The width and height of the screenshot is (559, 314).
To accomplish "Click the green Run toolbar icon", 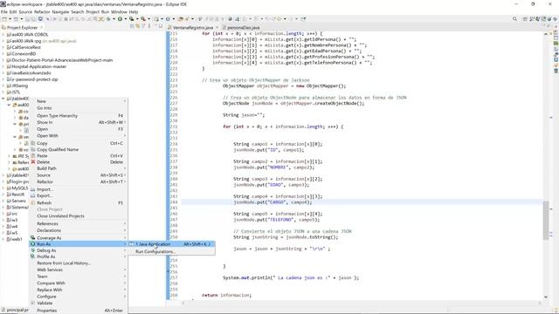I will (x=121, y=19).
